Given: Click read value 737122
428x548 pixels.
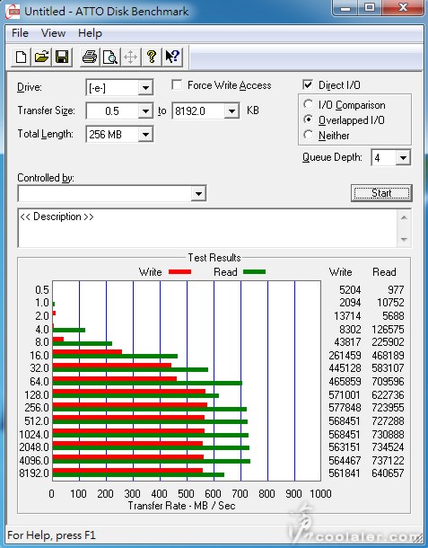Looking at the screenshot, I should tap(388, 460).
